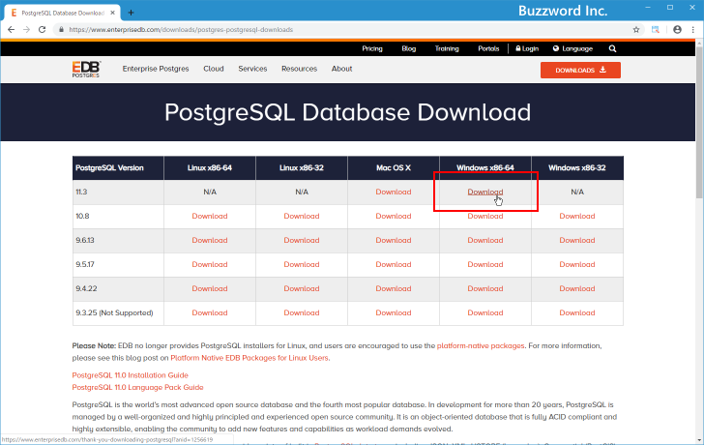Open the Portals link
The height and width of the screenshot is (445, 704).
point(488,48)
